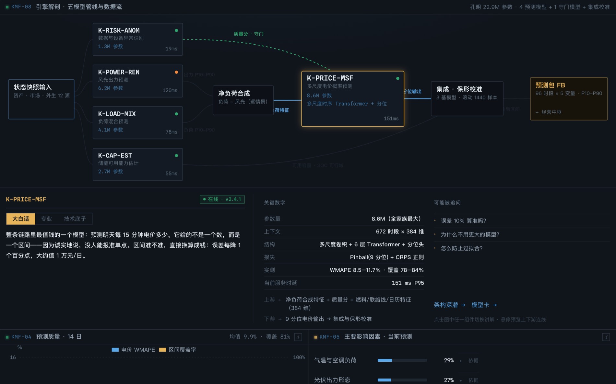
Task: Click the 光伏出力形态 influence bar
Action: pyautogui.click(x=402, y=380)
